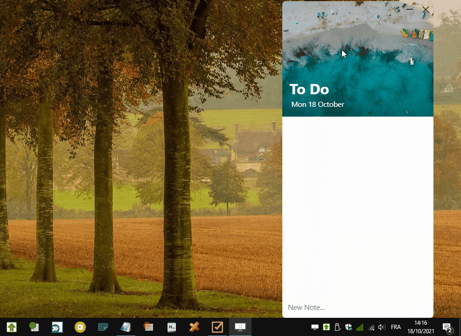461x336 pixels.
Task: Open the clock showing 14:16 18/10/2021
Action: click(x=421, y=327)
